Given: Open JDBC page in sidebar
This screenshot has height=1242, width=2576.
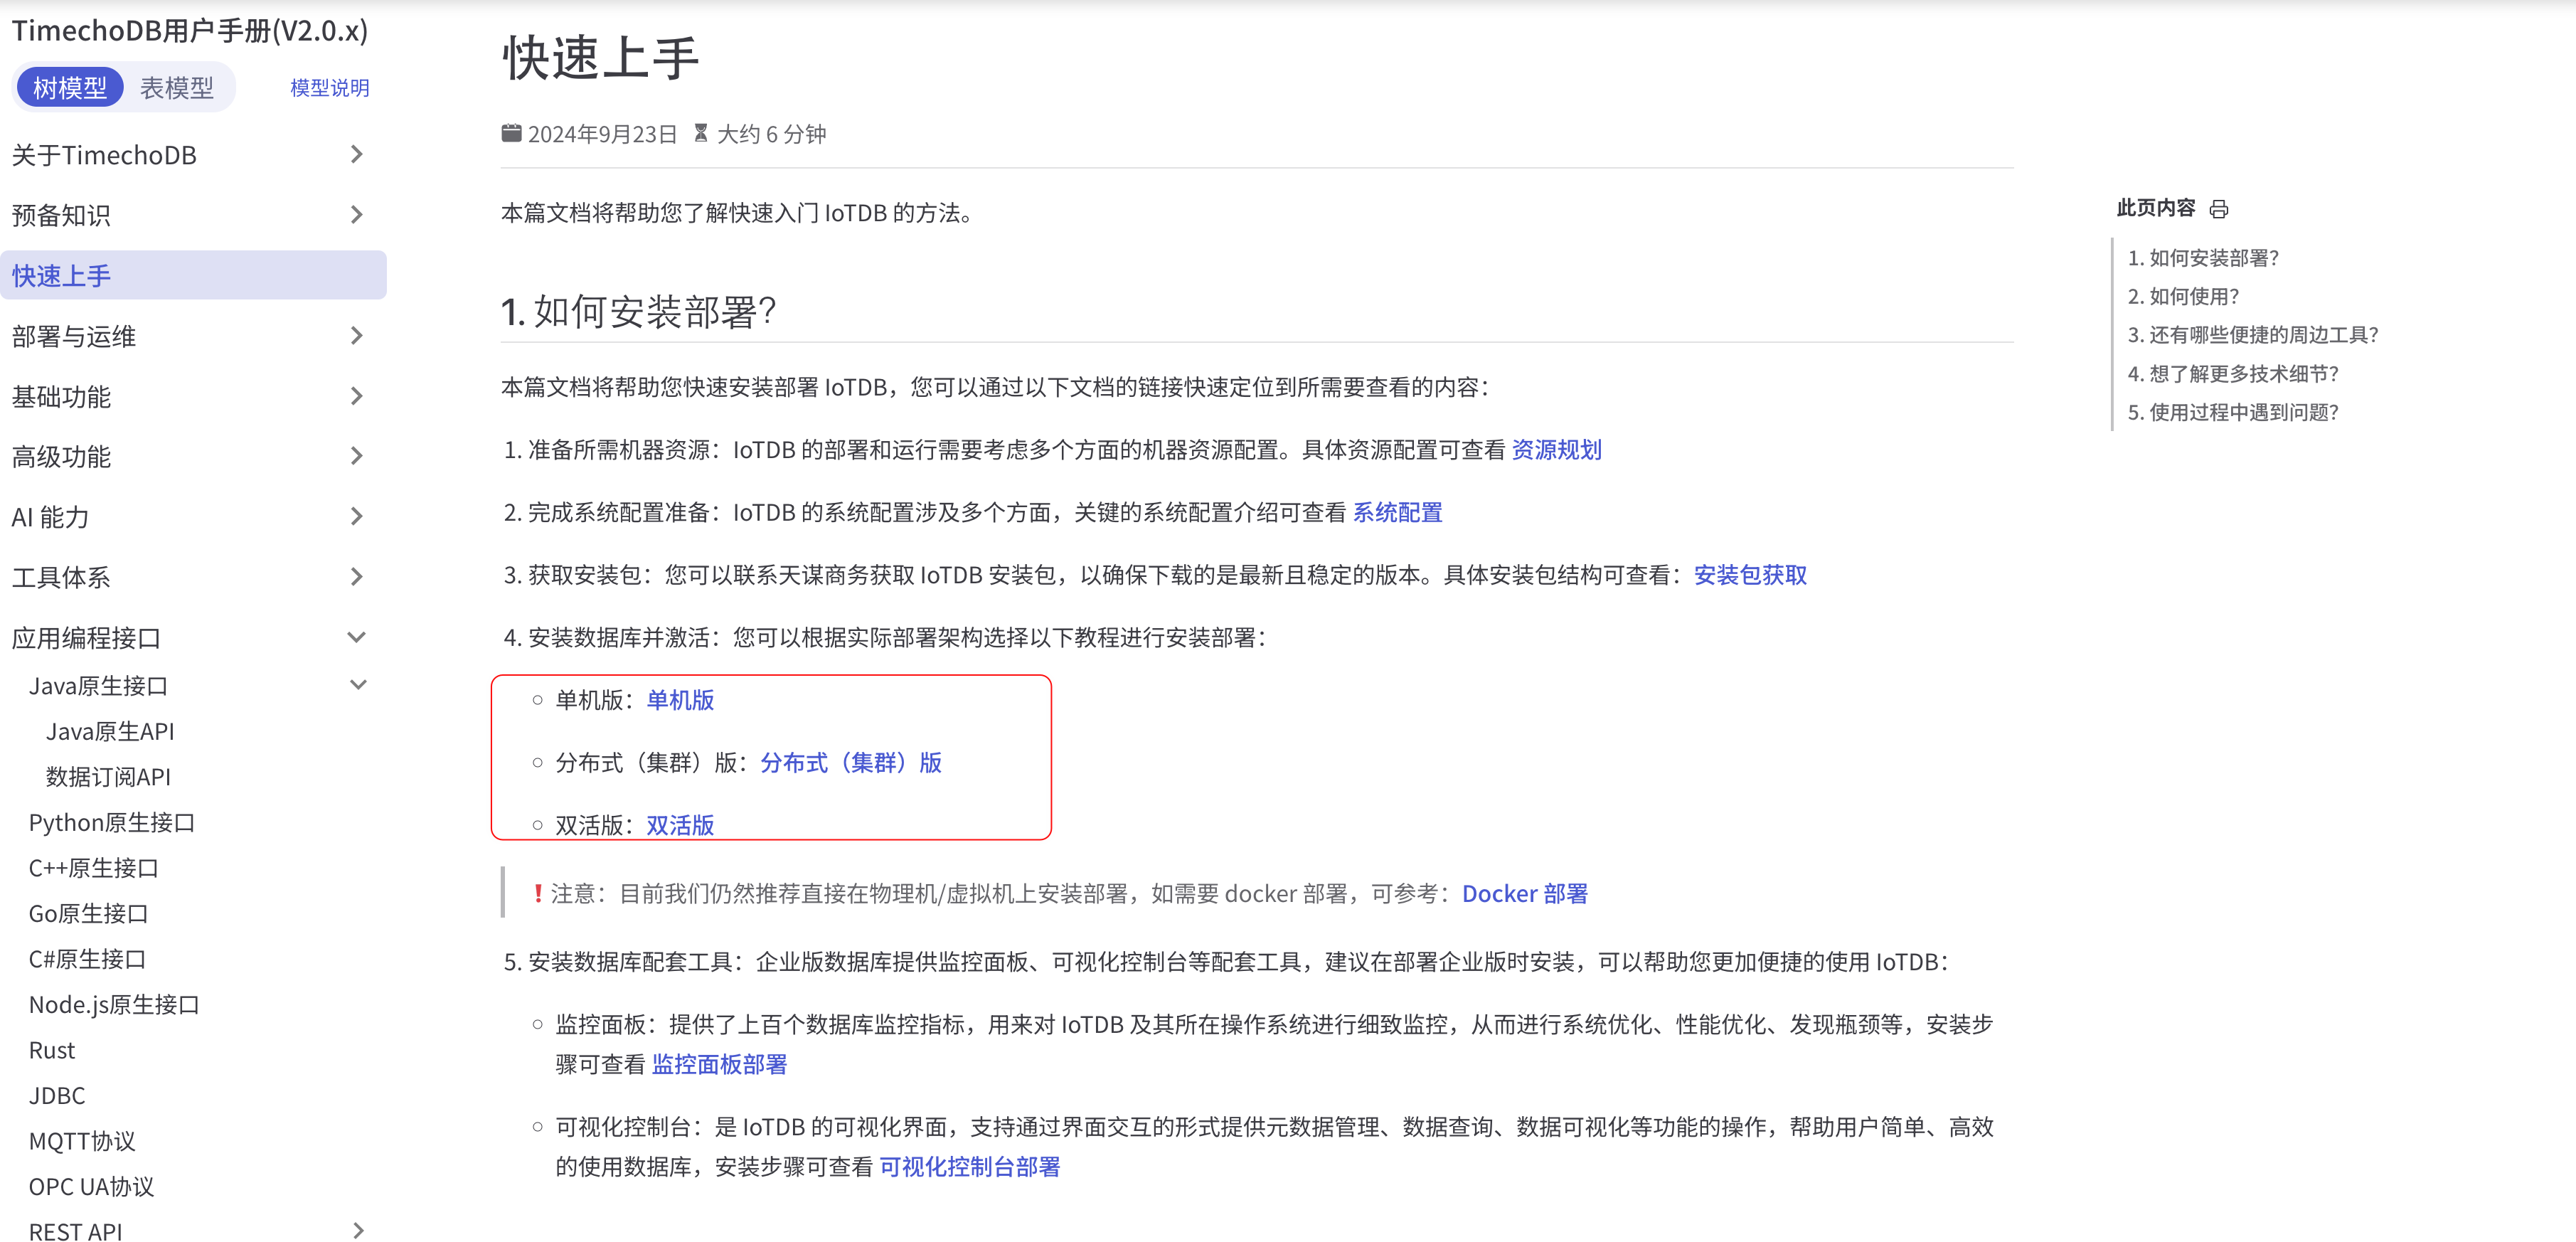Looking at the screenshot, I should (57, 1095).
